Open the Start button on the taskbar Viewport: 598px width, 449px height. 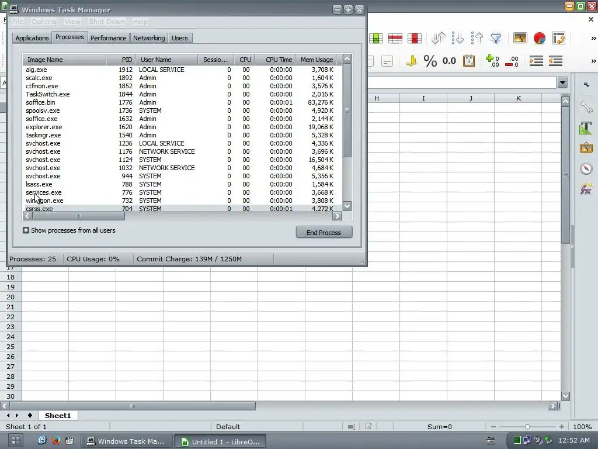coord(16,440)
